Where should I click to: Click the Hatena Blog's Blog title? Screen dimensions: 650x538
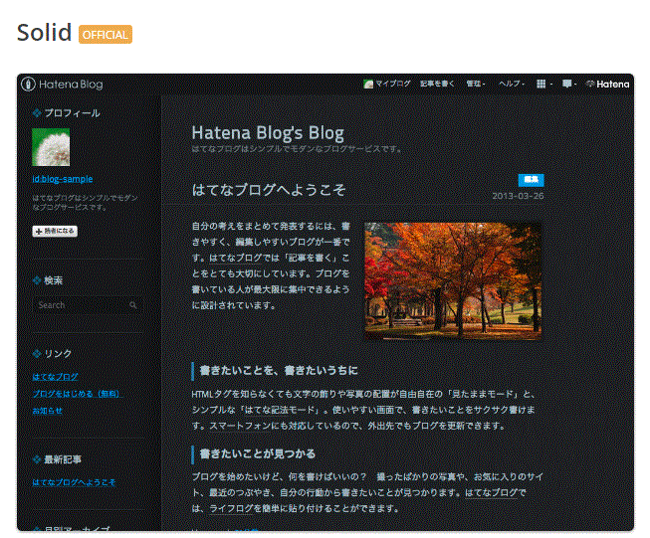pyautogui.click(x=268, y=133)
